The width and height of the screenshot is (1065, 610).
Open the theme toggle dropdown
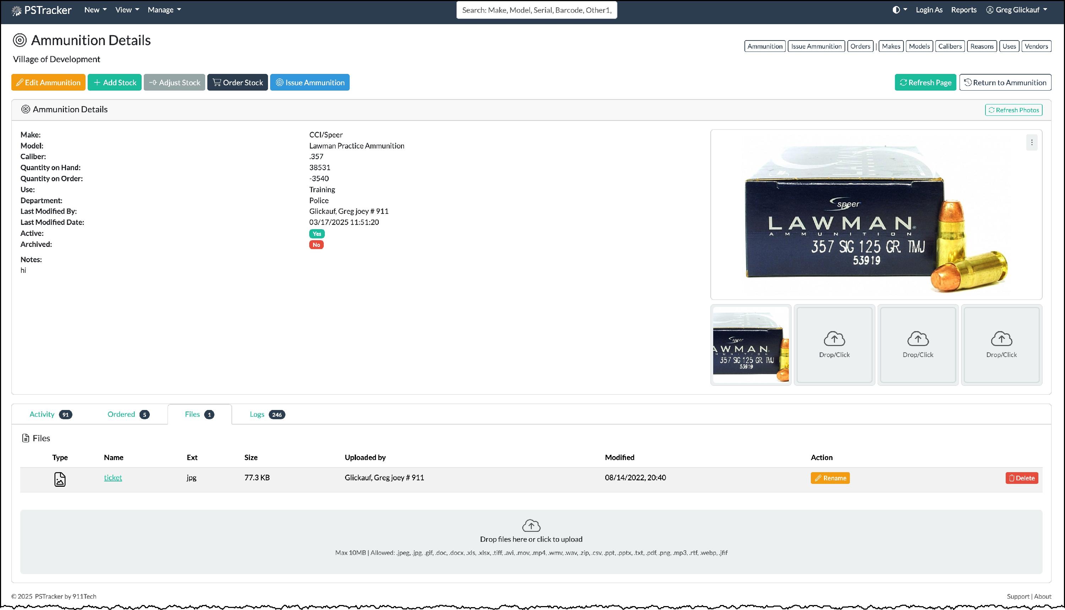click(899, 10)
